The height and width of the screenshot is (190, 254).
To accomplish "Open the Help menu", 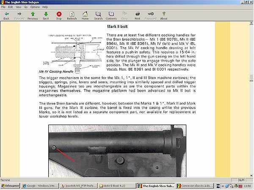I will (x=45, y=7).
